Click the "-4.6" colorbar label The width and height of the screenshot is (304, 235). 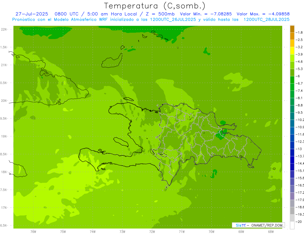click(x=299, y=62)
